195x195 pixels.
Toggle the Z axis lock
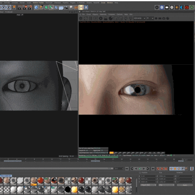pos(9,7)
